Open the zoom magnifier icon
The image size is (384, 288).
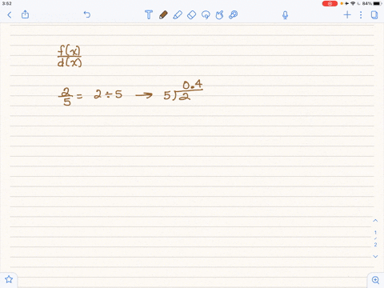tap(375, 280)
